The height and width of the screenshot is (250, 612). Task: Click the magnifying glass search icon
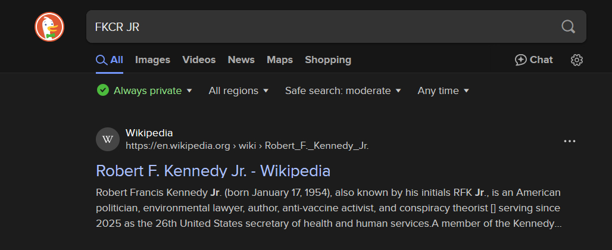point(569,27)
